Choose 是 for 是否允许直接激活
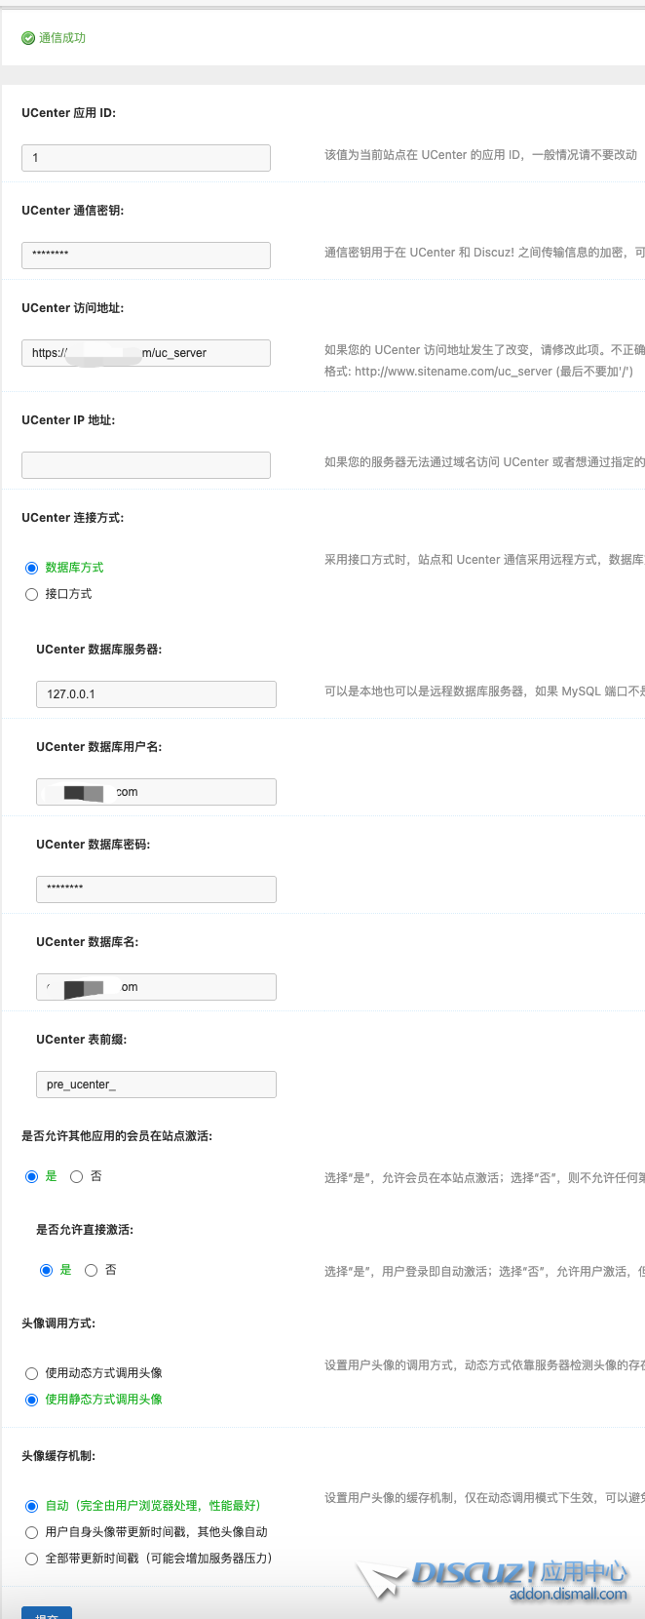Viewport: 645px width, 1619px height. coord(46,1271)
